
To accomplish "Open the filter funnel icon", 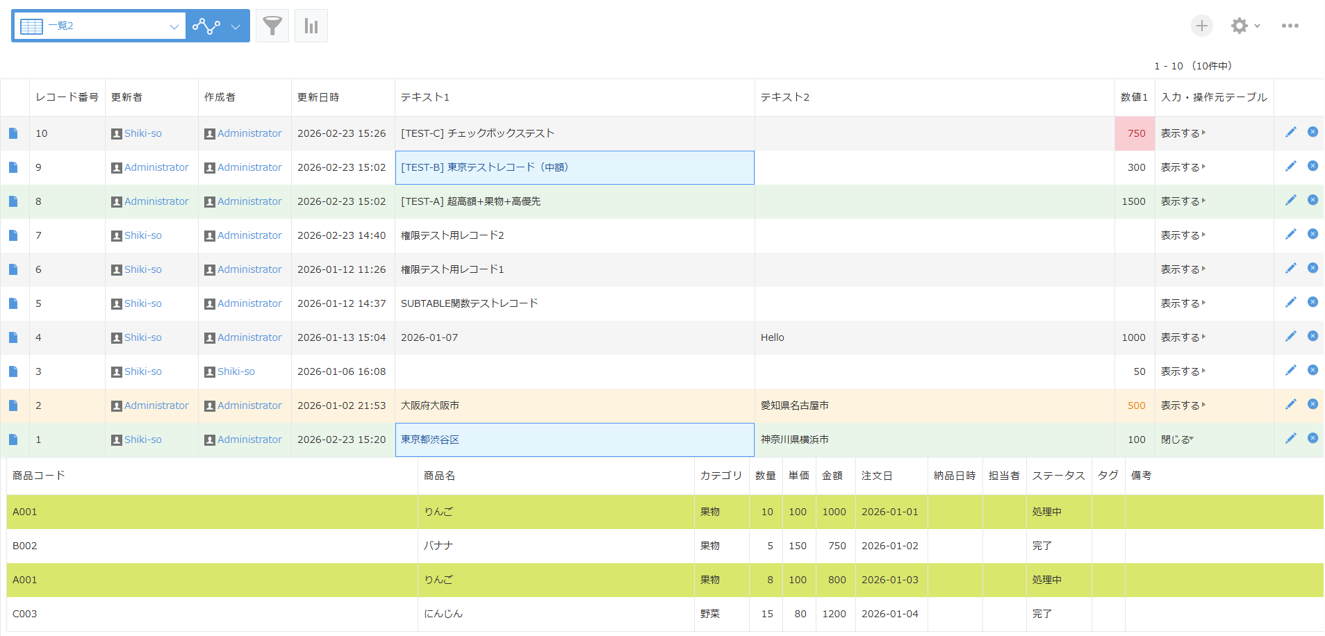I will [x=272, y=26].
